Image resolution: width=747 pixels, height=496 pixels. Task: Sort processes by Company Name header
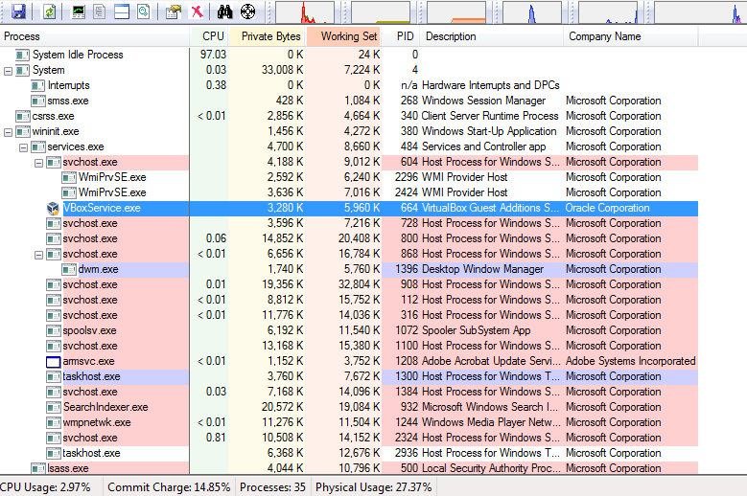(604, 36)
